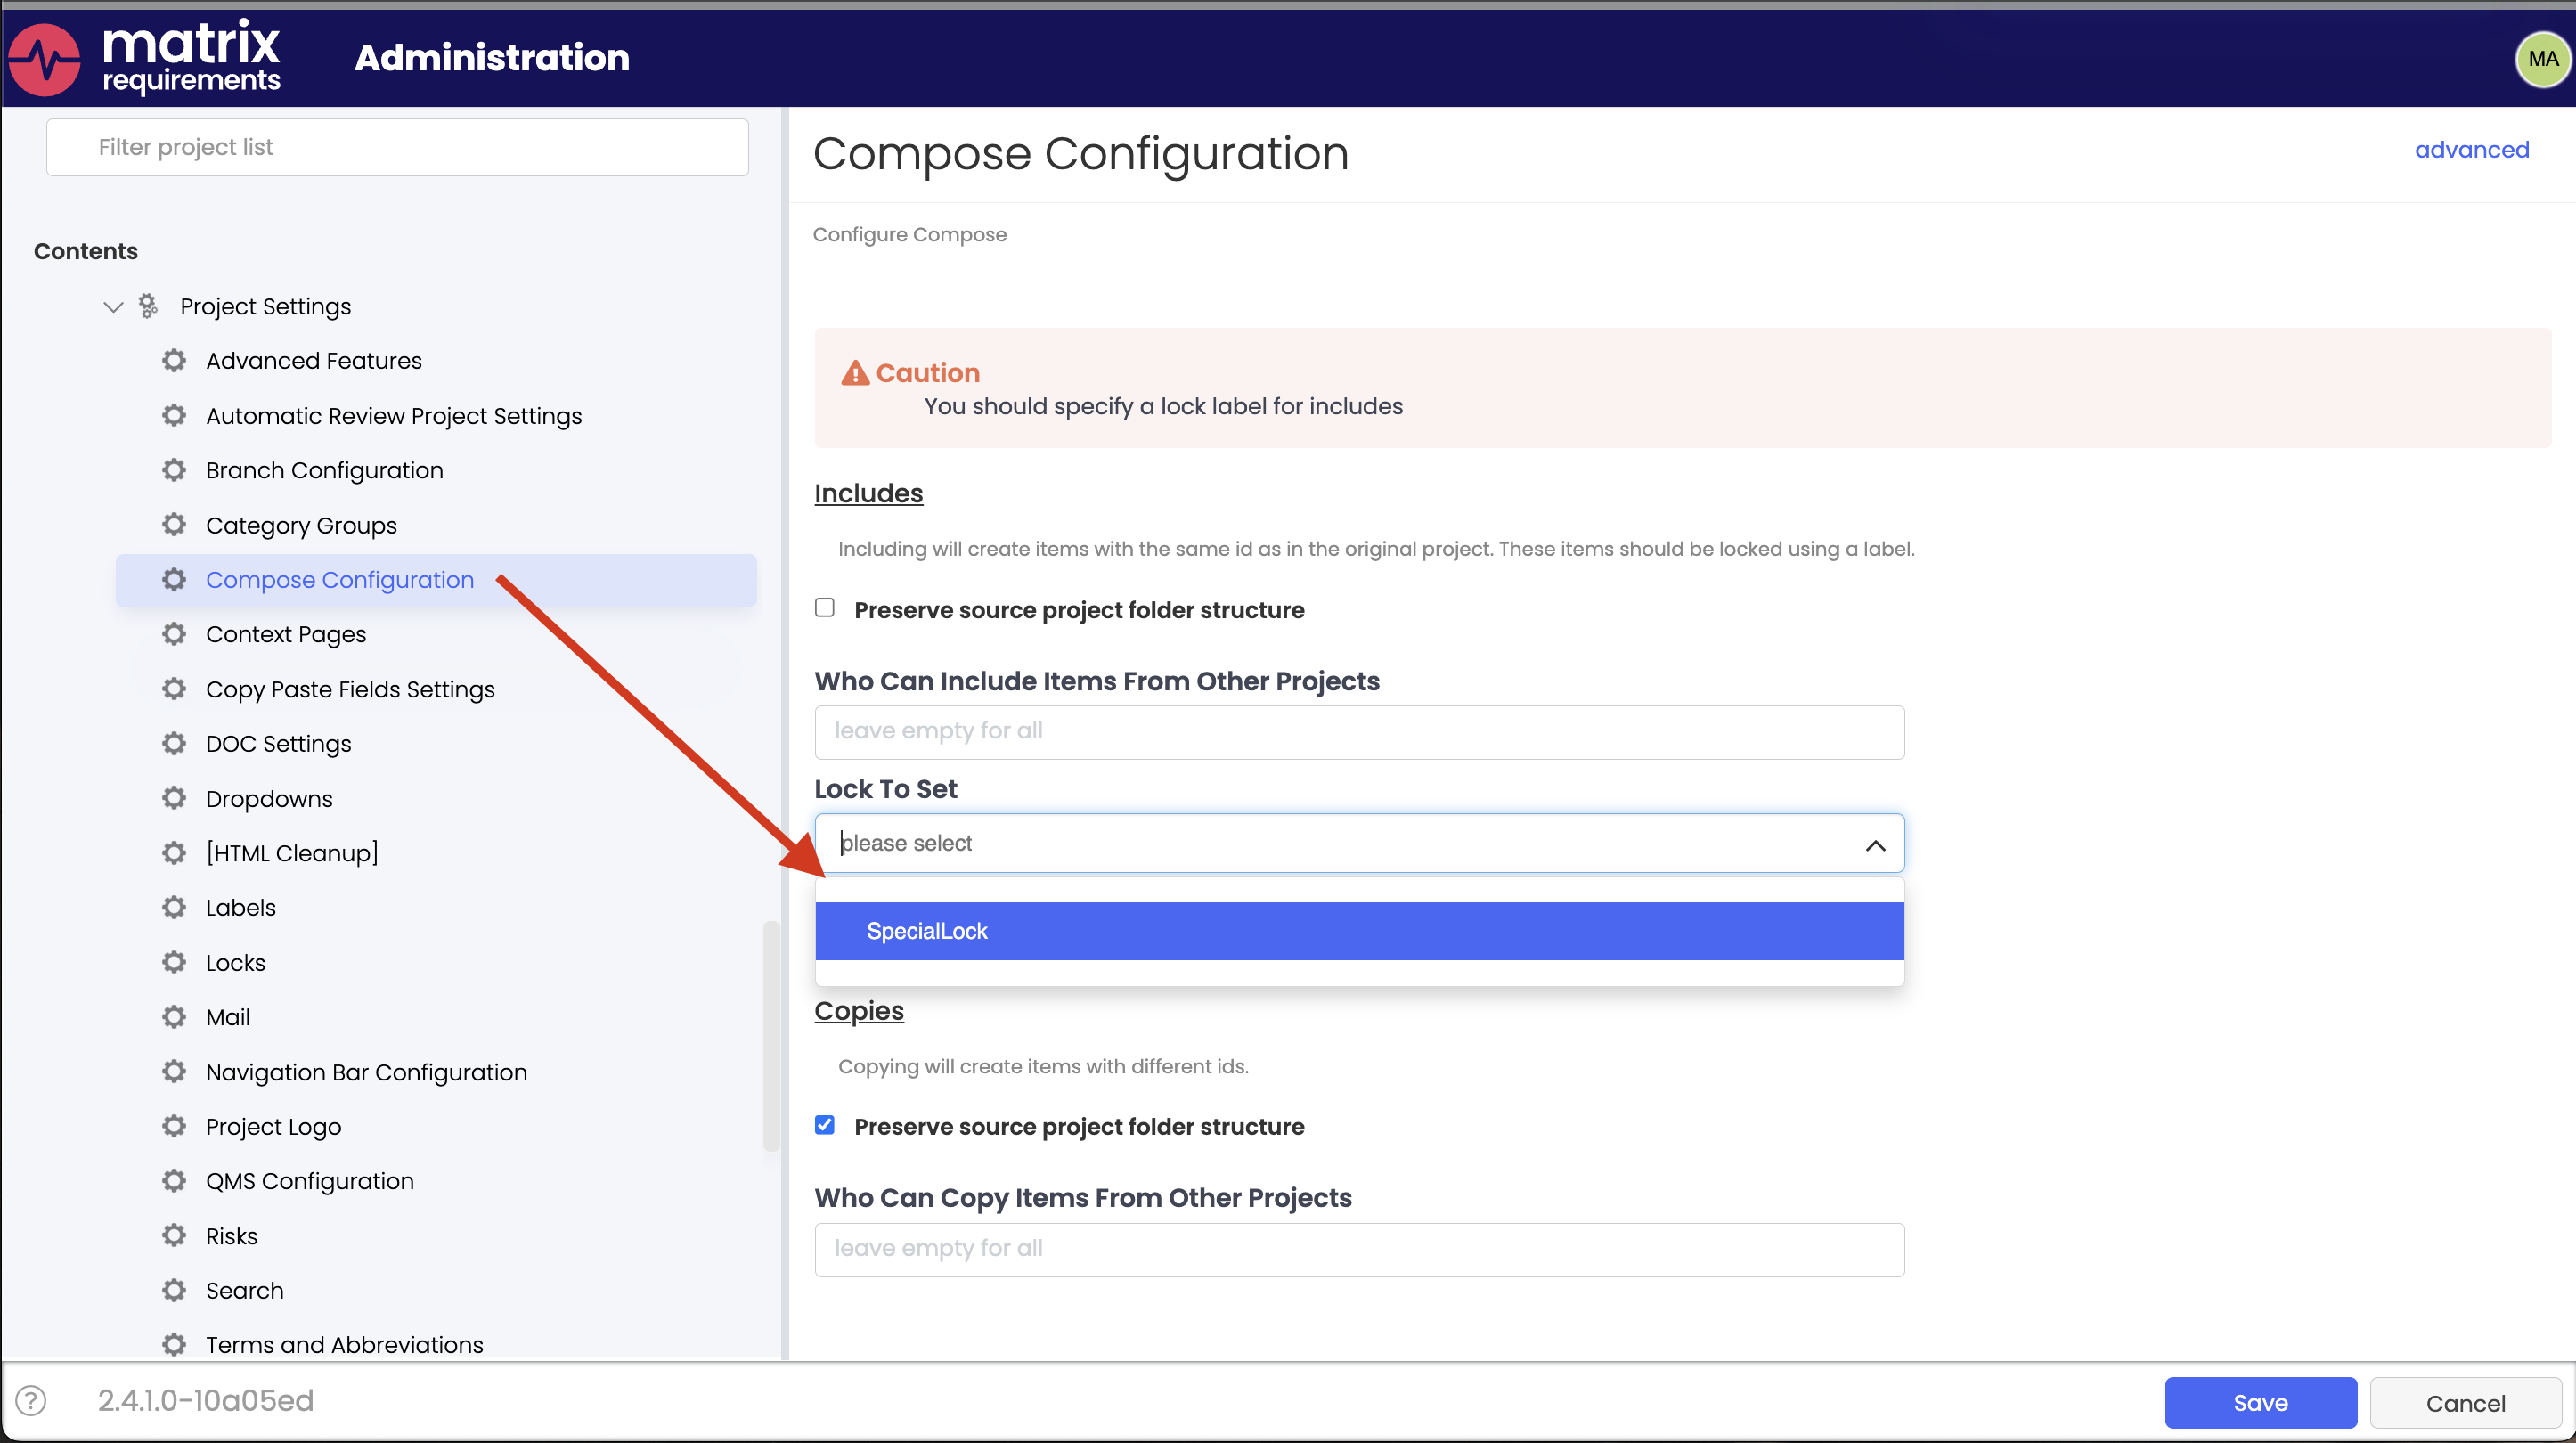Close the Lock To Set dropdown chevron
The width and height of the screenshot is (2576, 1443).
(x=1875, y=846)
